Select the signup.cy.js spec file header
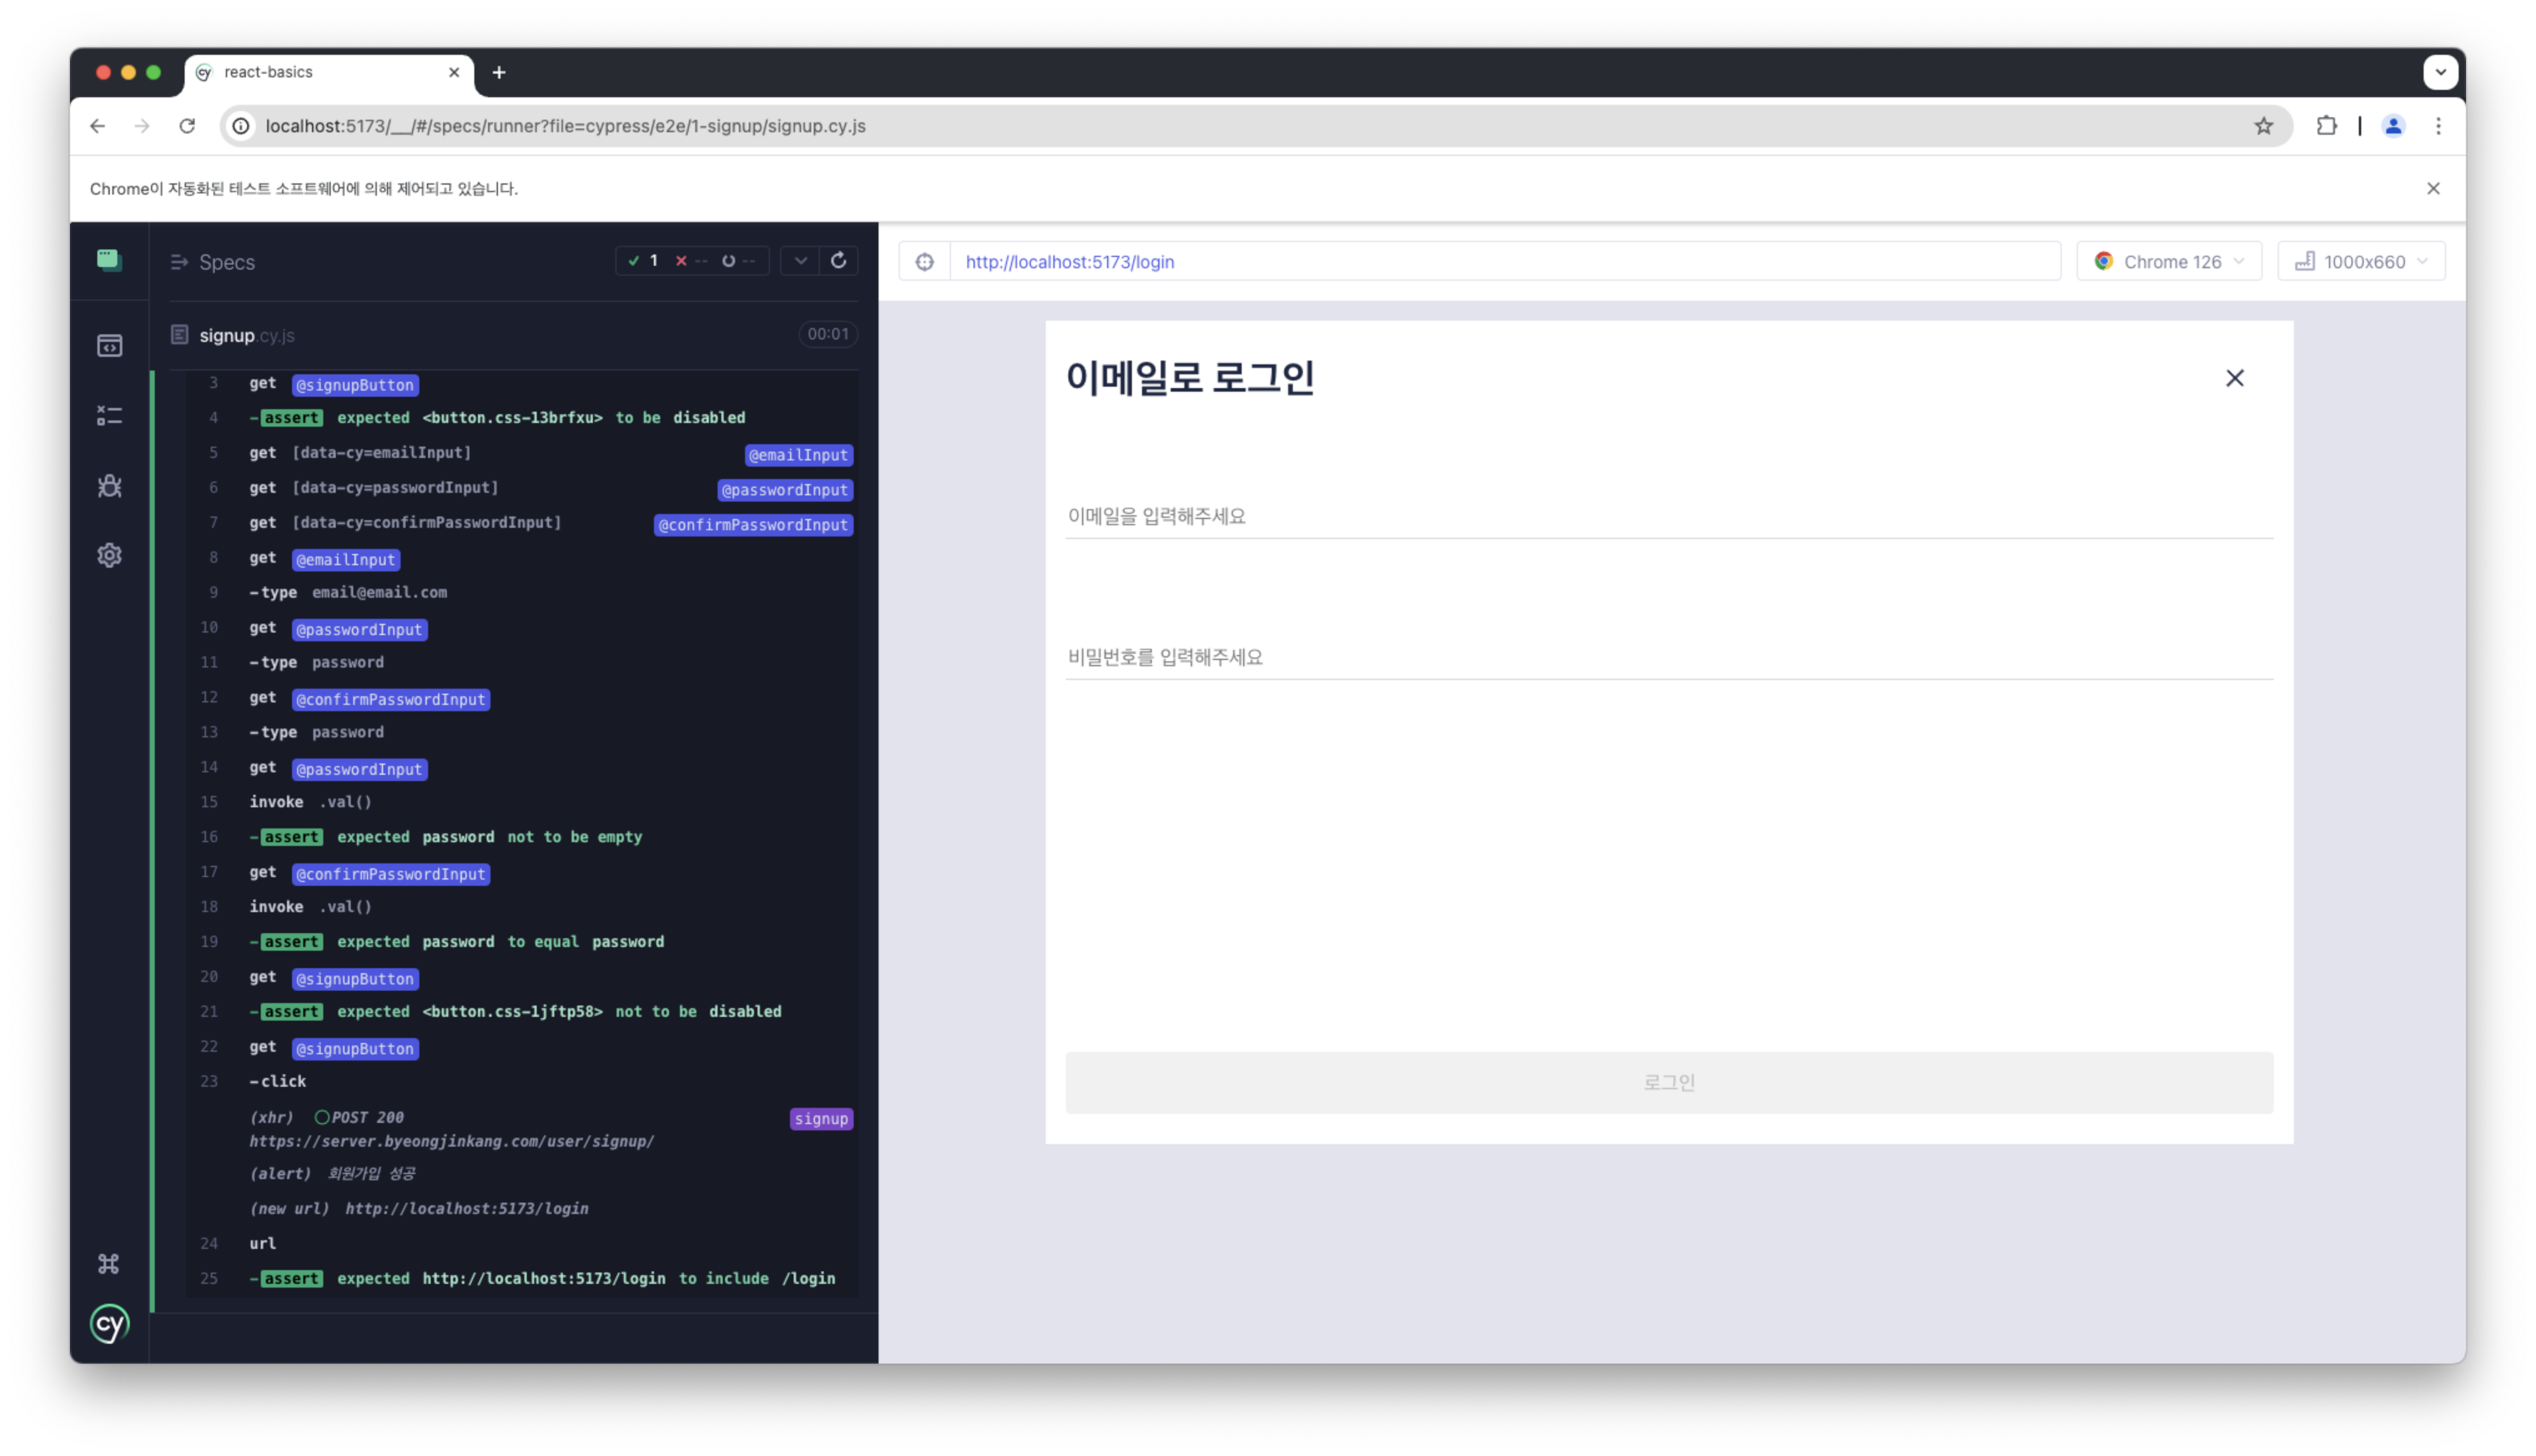The image size is (2536, 1456). coord(247,335)
